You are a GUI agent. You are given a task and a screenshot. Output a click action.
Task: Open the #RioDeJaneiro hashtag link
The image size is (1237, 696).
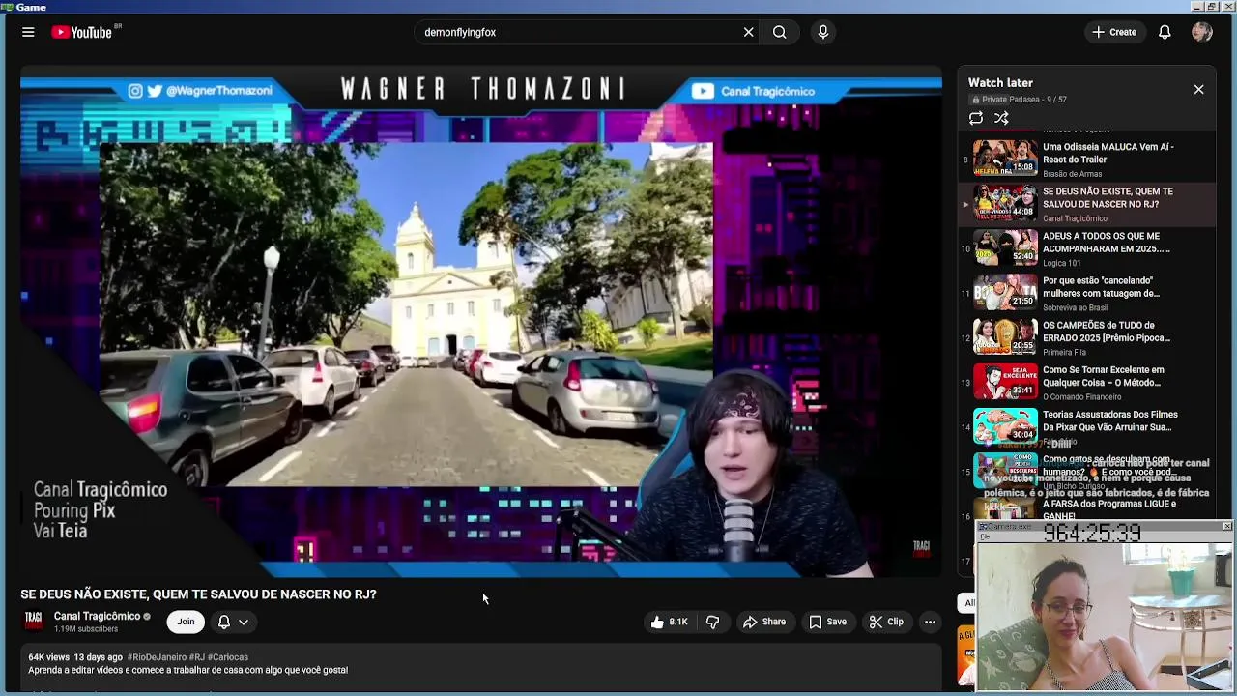157,657
